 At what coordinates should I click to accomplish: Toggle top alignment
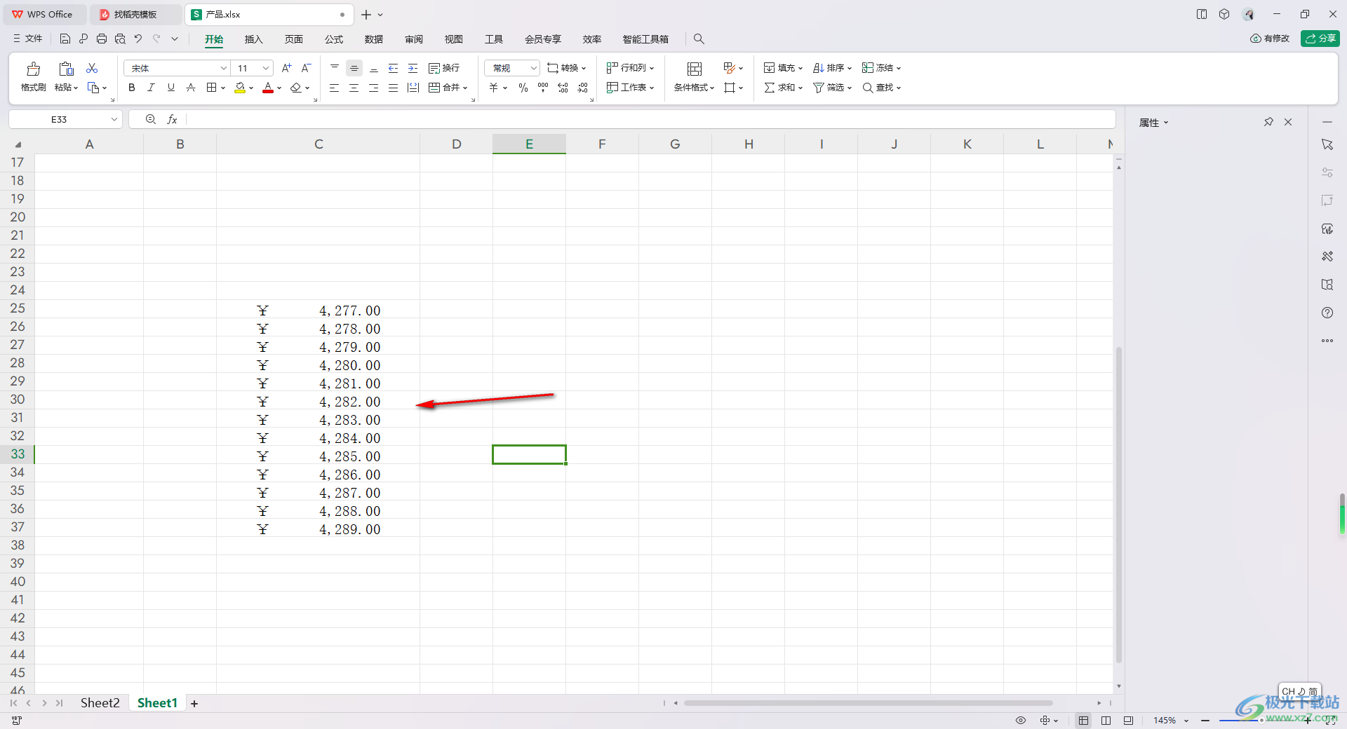coord(335,68)
